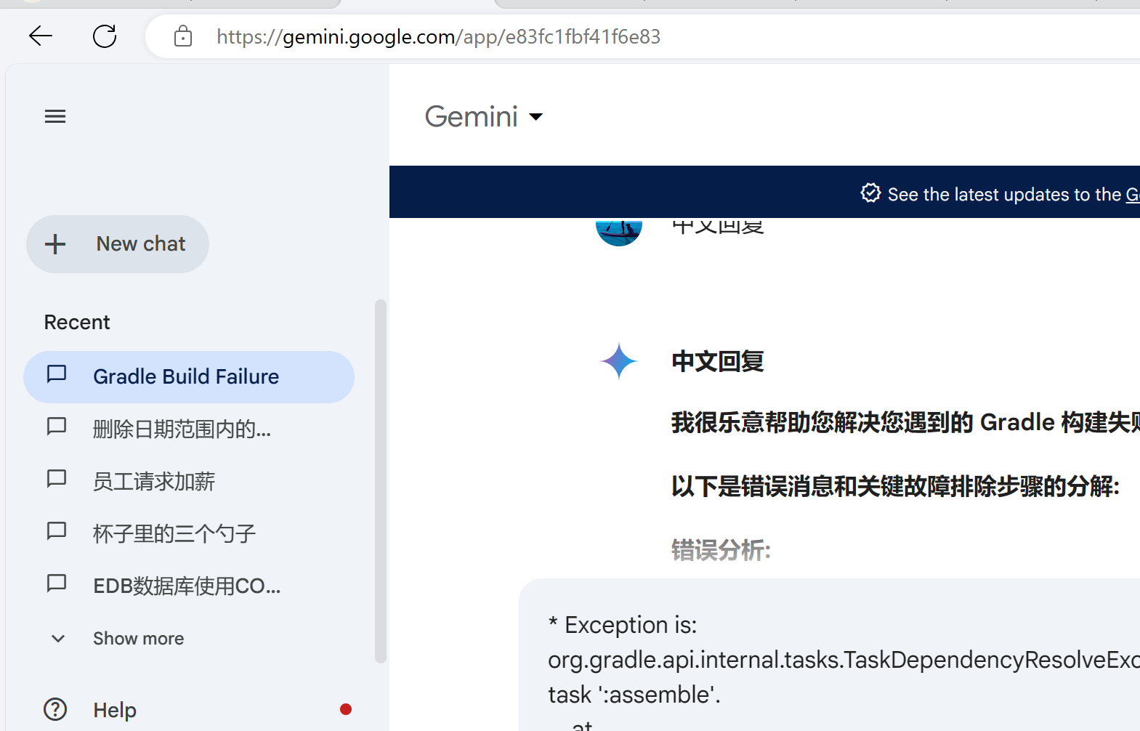Click the red notification dot by Help

click(x=346, y=709)
